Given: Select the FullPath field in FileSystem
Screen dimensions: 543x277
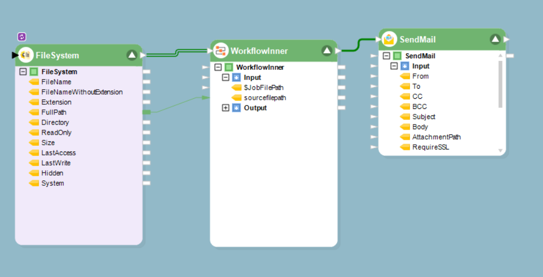Looking at the screenshot, I should [x=54, y=112].
